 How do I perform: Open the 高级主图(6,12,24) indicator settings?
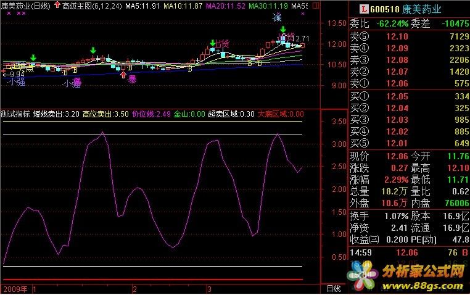(x=92, y=6)
